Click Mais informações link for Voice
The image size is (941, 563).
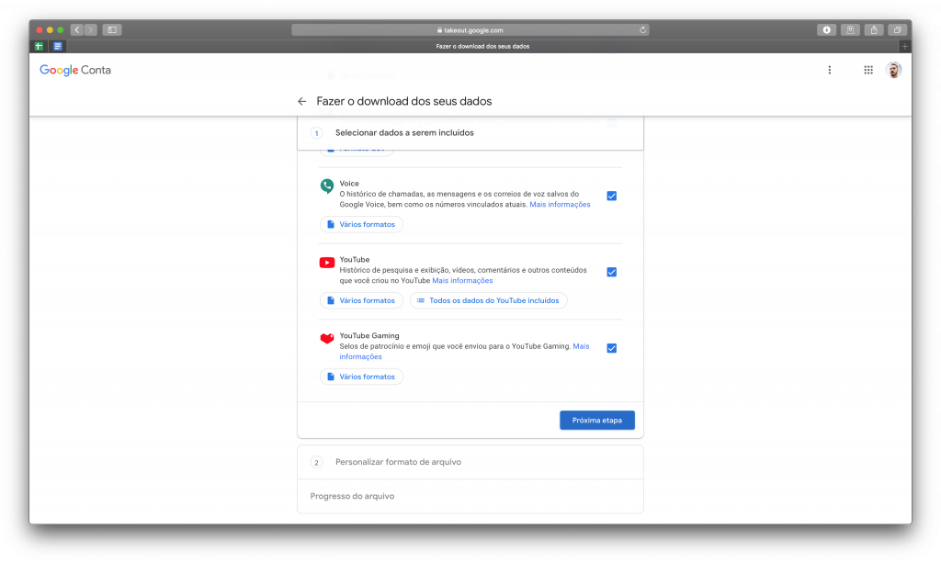[560, 205]
